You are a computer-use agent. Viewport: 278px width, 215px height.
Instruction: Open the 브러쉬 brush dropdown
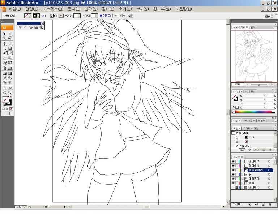(79, 16)
